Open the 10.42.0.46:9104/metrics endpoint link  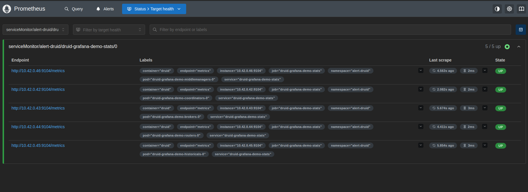pyautogui.click(x=38, y=71)
